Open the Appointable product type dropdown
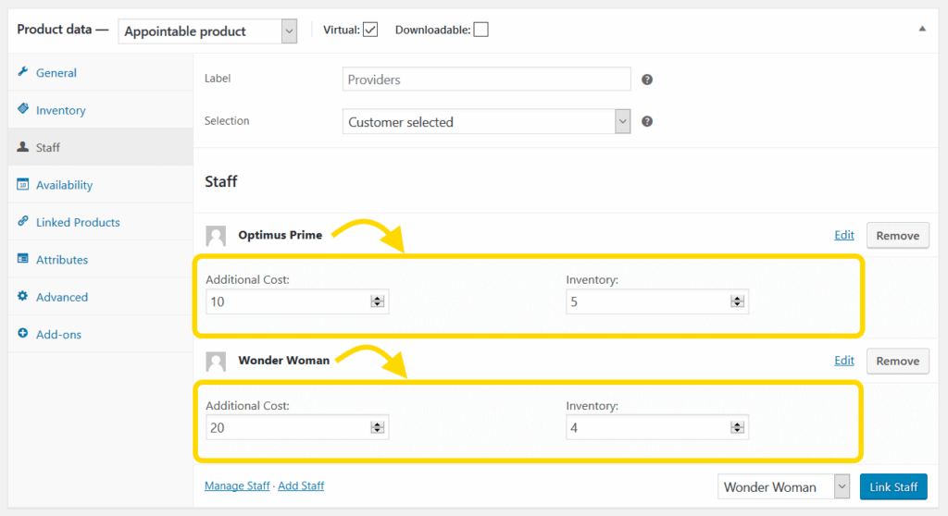 pyautogui.click(x=207, y=31)
